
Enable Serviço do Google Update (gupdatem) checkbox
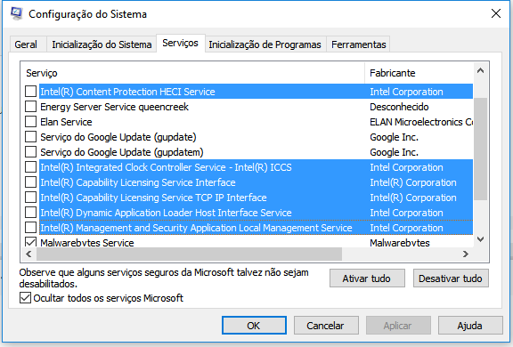pos(31,152)
